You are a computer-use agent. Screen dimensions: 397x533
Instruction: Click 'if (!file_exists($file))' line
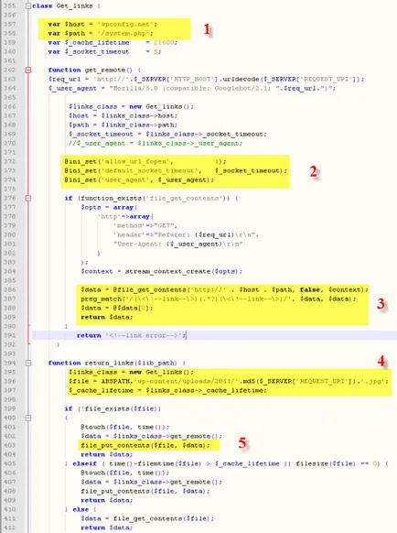(x=113, y=408)
